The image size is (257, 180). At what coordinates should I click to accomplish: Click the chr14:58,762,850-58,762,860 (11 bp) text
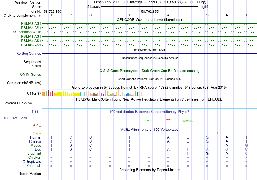pyautogui.click(x=177, y=2)
